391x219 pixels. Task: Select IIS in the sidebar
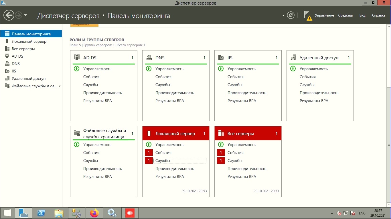31,71
